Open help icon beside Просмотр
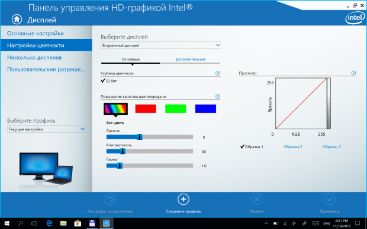 click(353, 73)
